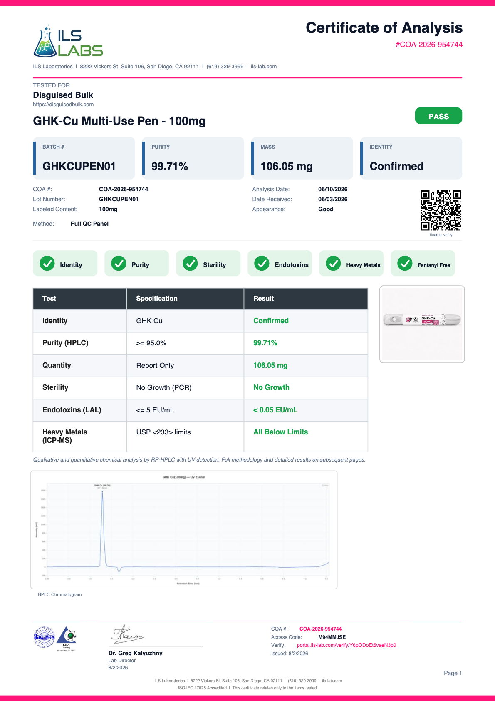
Task: Click the Date Received value 06/03/2026
Action: point(333,199)
